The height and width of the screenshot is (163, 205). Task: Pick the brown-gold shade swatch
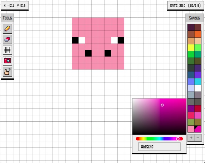(x=198, y=122)
